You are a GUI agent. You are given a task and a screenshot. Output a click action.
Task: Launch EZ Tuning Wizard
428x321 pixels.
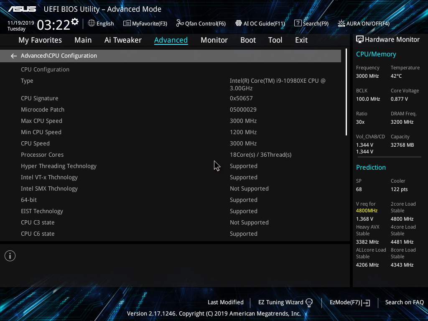pos(280,303)
